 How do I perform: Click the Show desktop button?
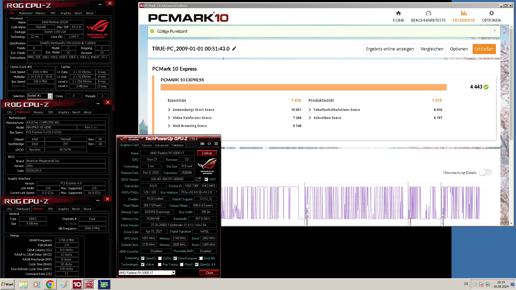pos(513,284)
